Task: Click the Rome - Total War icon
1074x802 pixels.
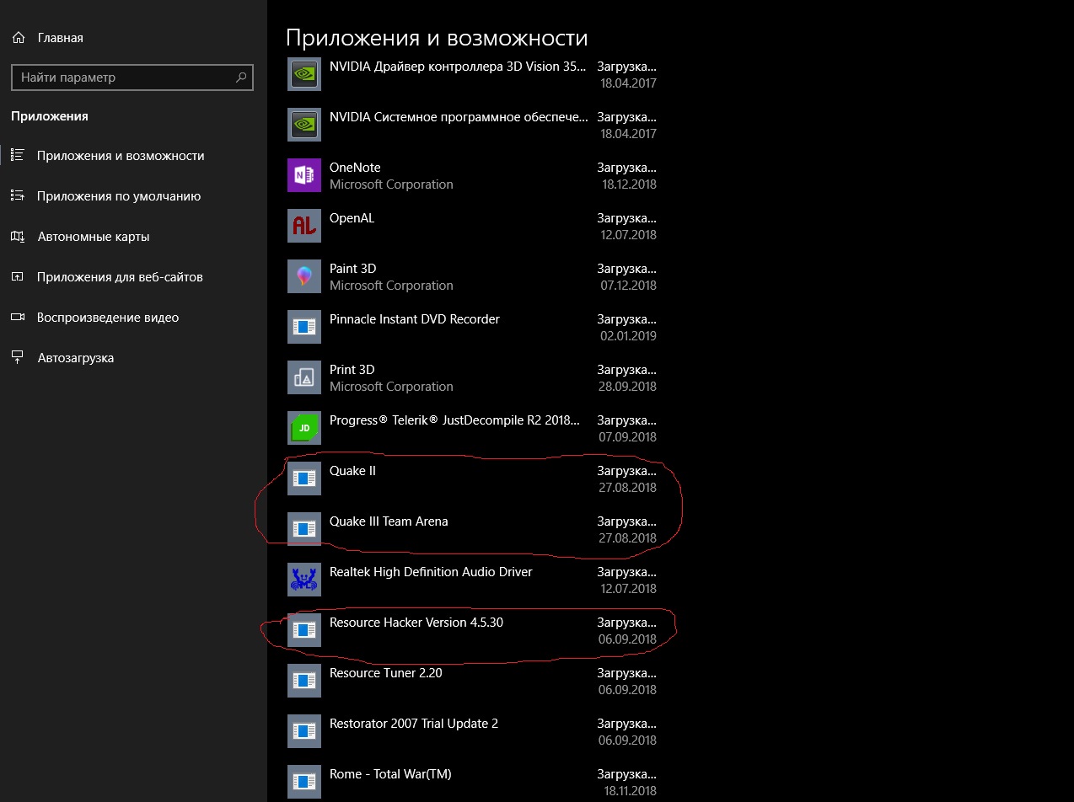Action: [304, 782]
